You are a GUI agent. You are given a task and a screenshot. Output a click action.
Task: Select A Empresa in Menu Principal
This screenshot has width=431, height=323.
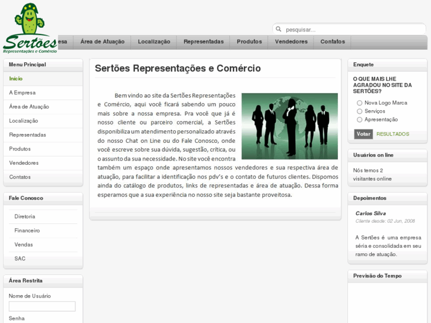pos(43,92)
